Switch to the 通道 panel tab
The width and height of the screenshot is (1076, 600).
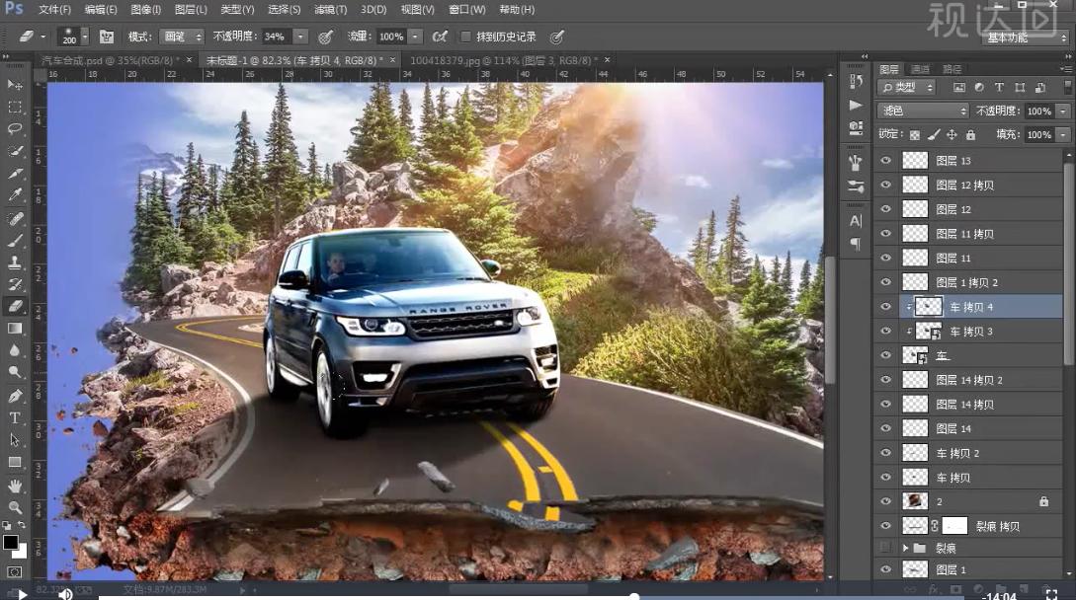(920, 68)
